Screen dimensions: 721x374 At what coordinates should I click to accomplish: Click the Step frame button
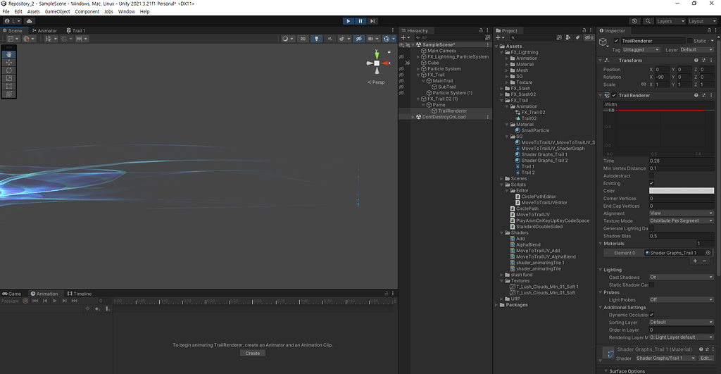pyautogui.click(x=372, y=21)
